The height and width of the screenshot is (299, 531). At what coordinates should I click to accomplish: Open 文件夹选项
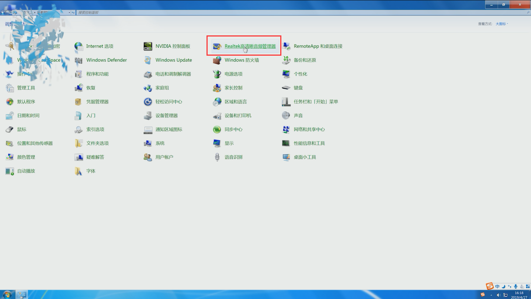[x=92, y=143]
